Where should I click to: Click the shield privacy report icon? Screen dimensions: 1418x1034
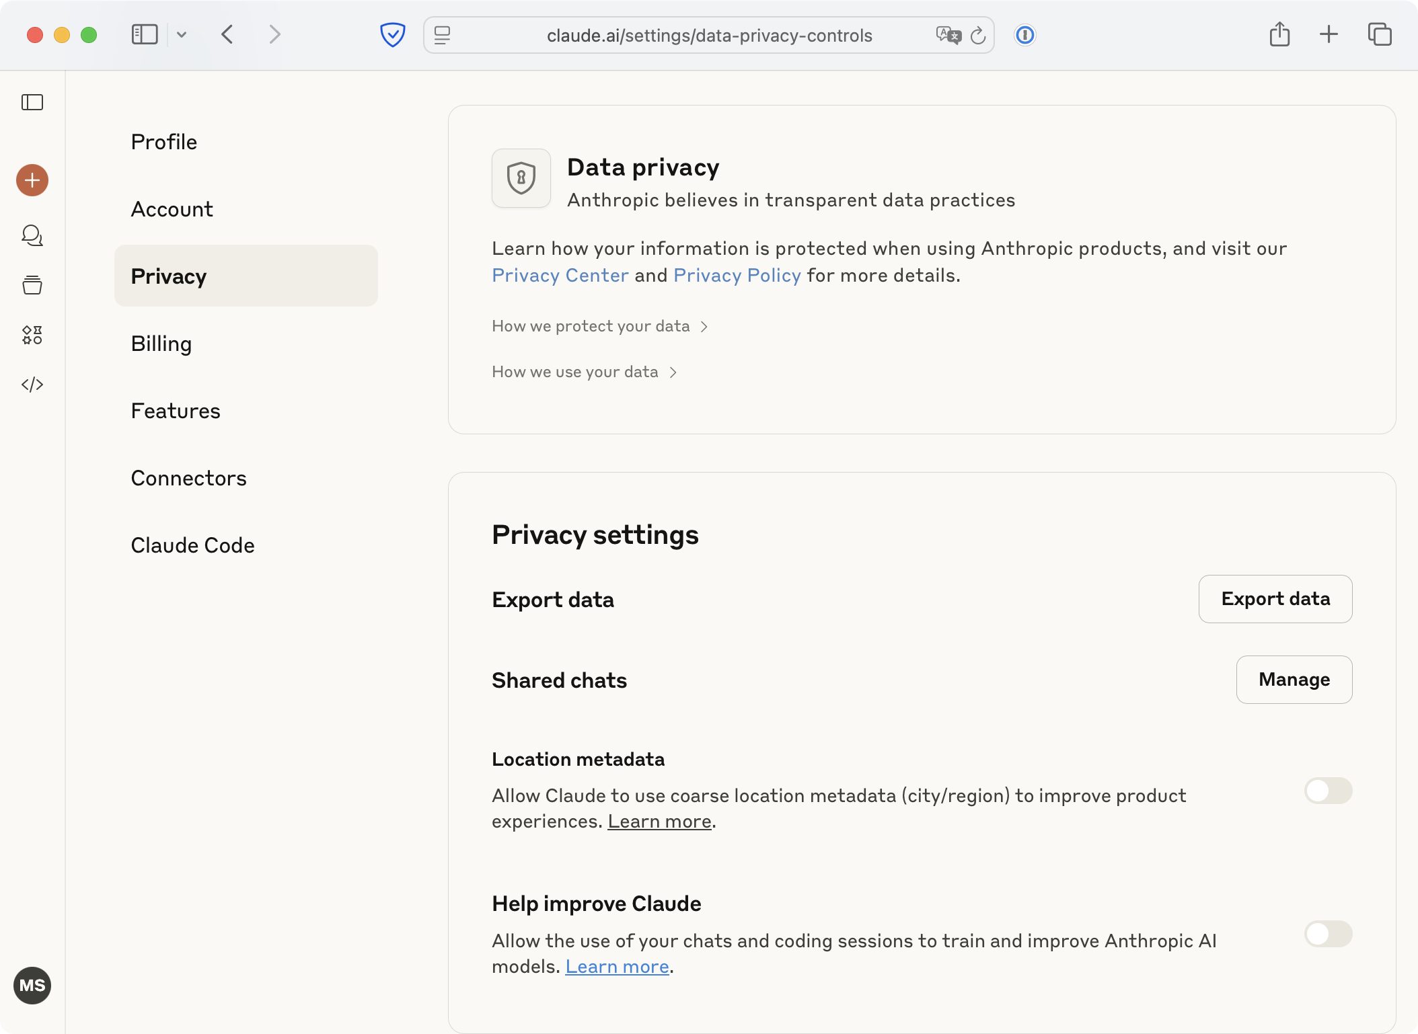click(392, 35)
